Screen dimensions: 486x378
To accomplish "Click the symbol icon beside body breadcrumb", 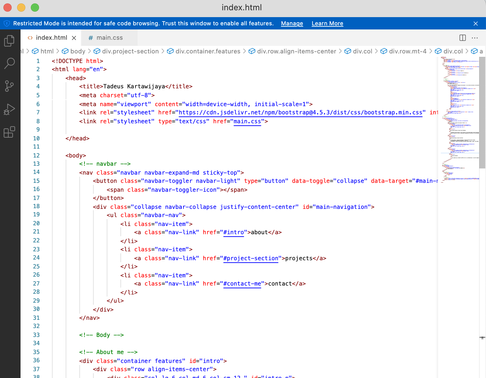I will click(65, 51).
